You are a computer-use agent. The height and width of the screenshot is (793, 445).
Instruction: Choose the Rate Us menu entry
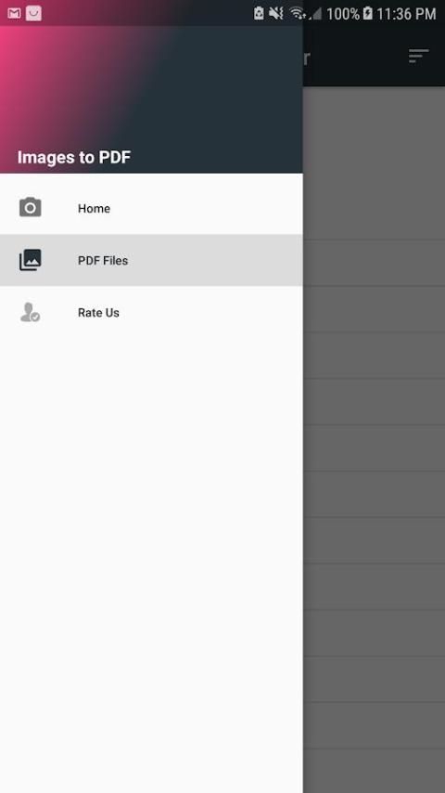(151, 312)
